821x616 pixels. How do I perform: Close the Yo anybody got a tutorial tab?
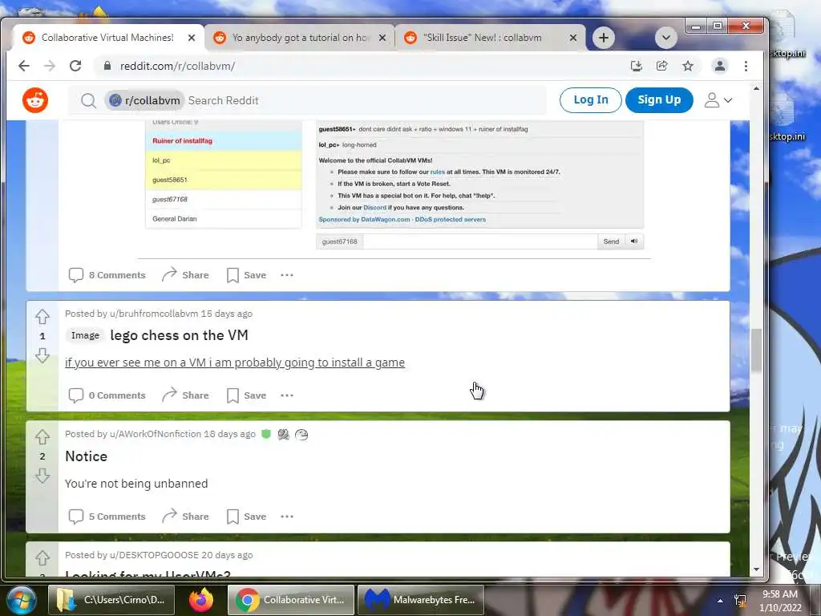coord(382,38)
